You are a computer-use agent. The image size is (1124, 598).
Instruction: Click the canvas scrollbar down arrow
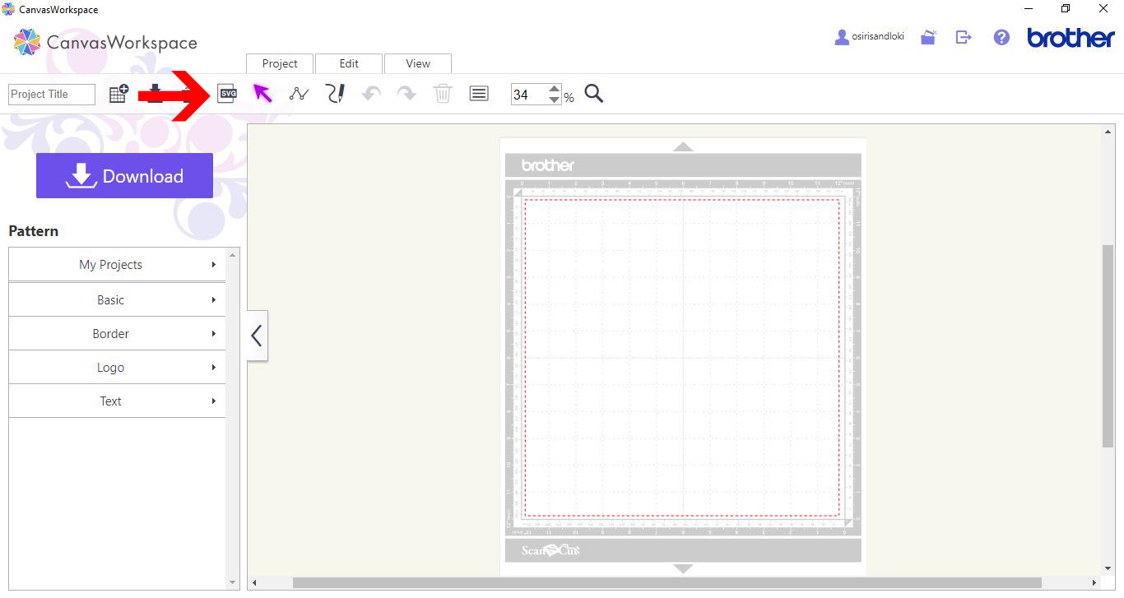pyautogui.click(x=1108, y=568)
